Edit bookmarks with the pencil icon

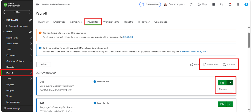[30, 20]
